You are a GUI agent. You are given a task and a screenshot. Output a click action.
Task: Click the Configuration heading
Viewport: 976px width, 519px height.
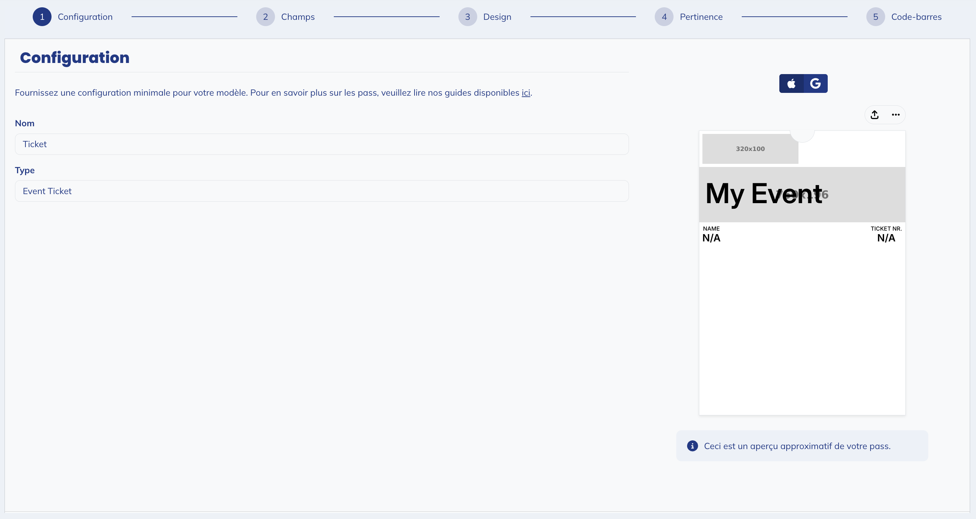point(74,57)
